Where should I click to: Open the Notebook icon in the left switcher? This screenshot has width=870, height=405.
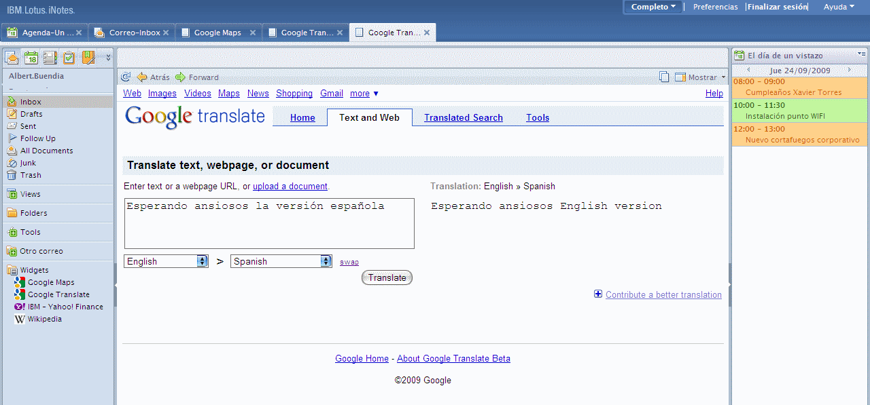pos(88,58)
